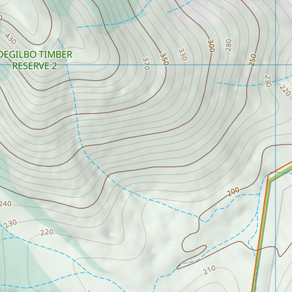The width and height of the screenshot is (292, 292).
Task: Click the 220 label at right edge
Action: click(x=285, y=90)
